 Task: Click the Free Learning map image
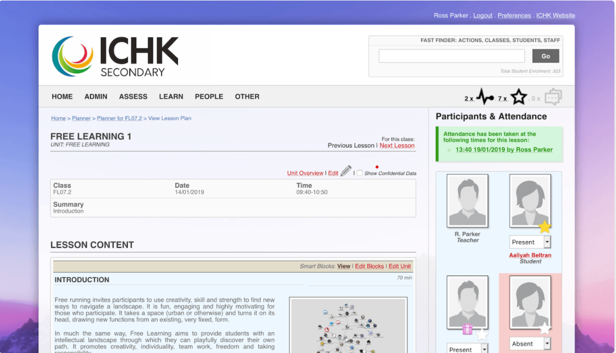click(348, 325)
